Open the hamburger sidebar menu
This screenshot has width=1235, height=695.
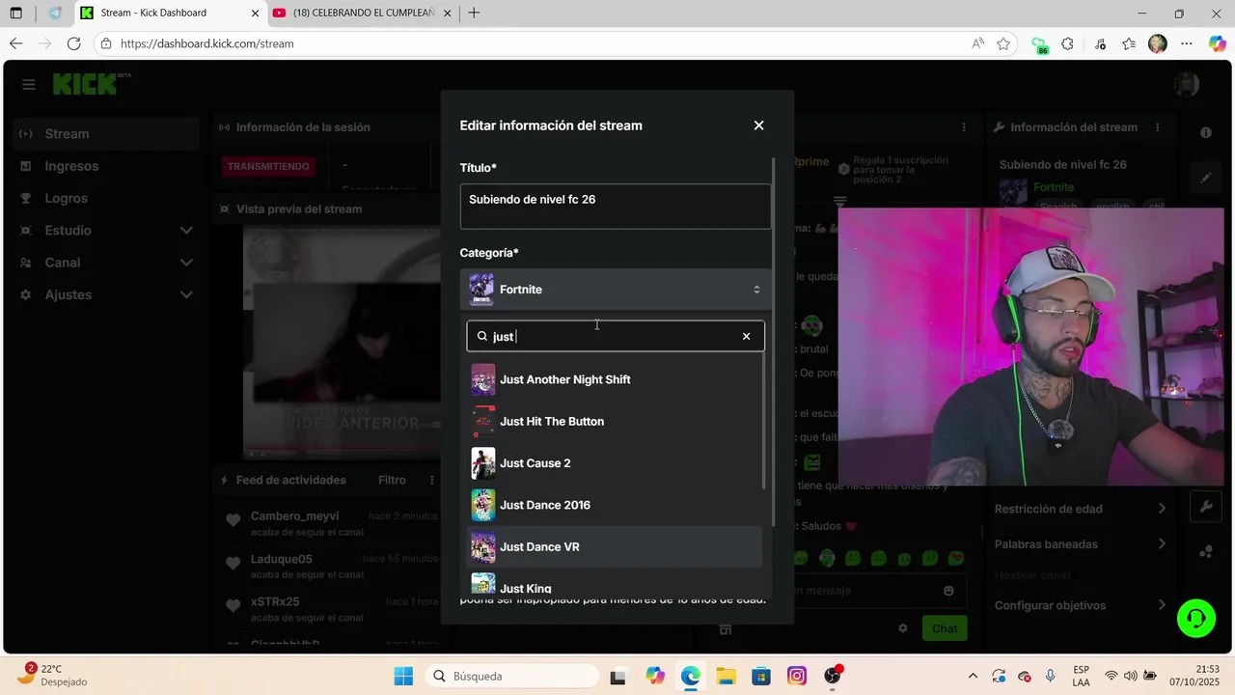click(x=29, y=85)
